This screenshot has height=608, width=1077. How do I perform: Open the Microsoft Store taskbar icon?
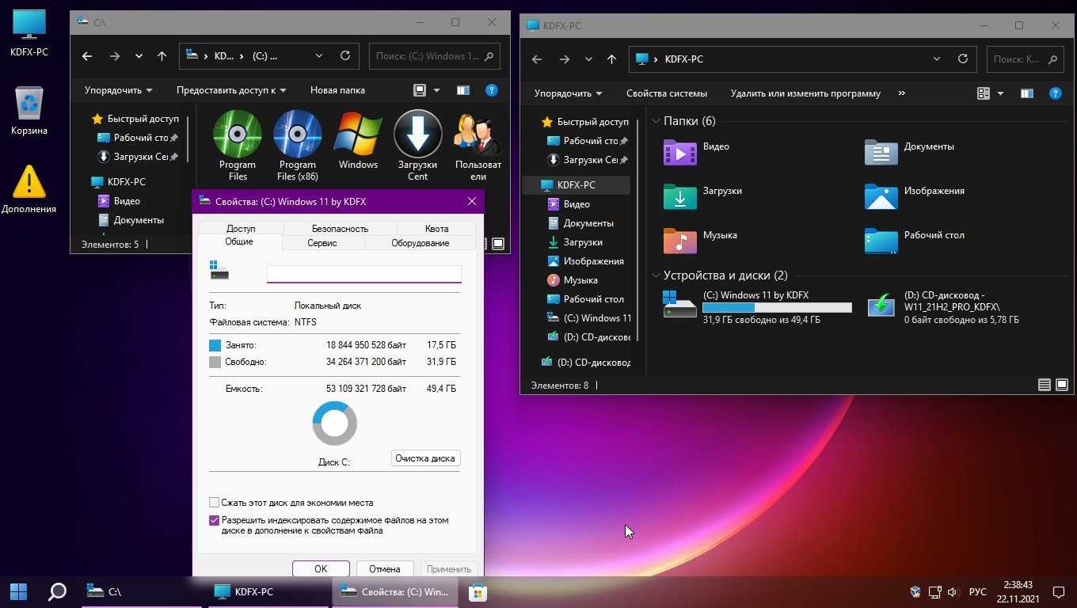pos(477,591)
